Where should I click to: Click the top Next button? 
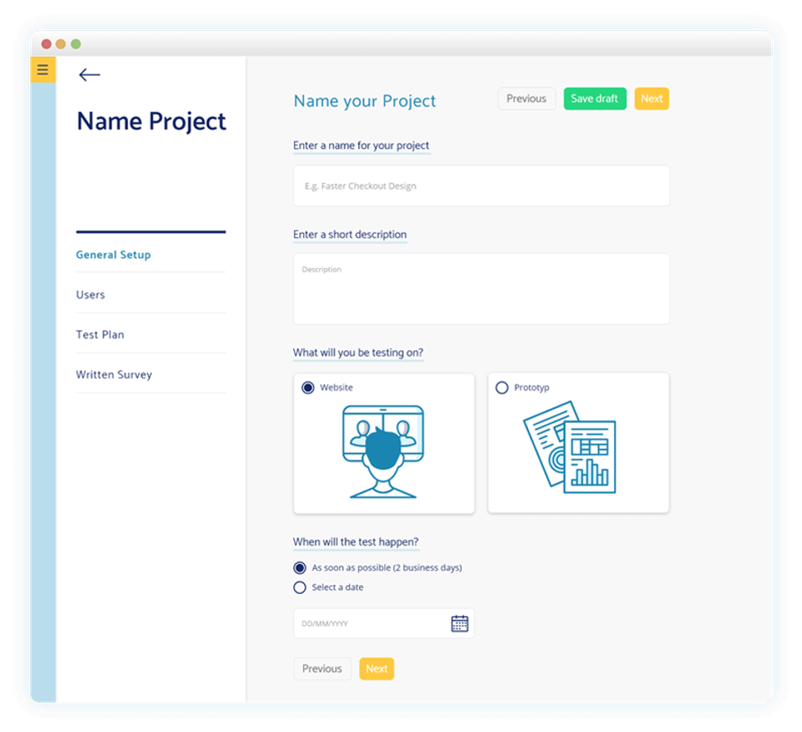(651, 98)
